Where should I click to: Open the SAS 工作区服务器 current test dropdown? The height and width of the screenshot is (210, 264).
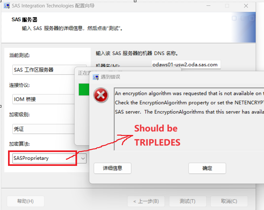(44, 70)
